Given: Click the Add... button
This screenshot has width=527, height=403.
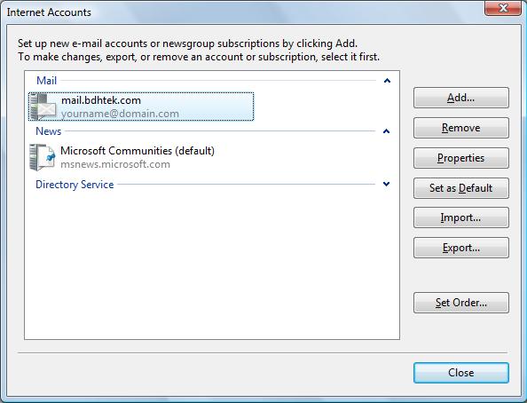Looking at the screenshot, I should 461,98.
